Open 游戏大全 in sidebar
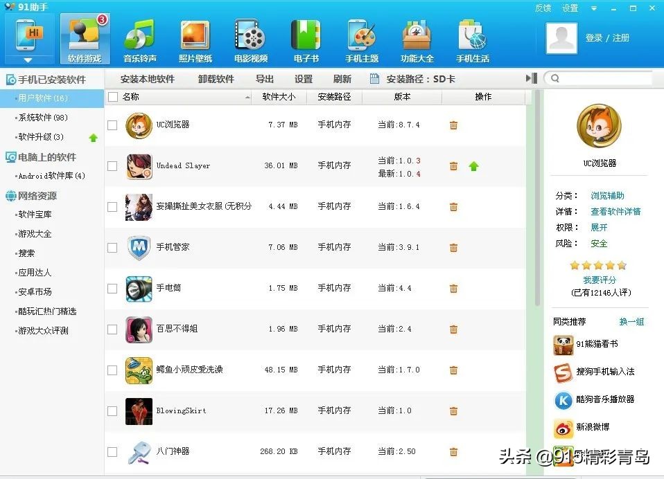 35,234
